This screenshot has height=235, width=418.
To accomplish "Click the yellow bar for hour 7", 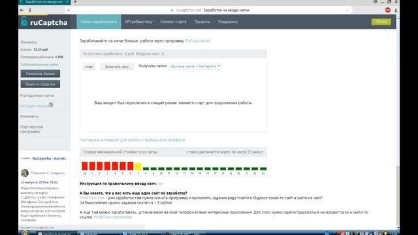I will (138, 167).
